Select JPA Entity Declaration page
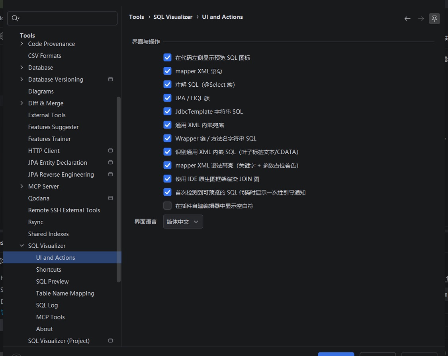This screenshot has width=448, height=356. tap(58, 162)
